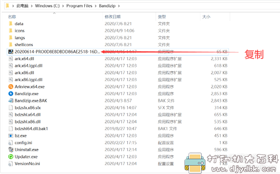Go to Windows (C:) in breadcrumb
Image resolution: width=280 pixels, height=174 pixels.
[x=47, y=6]
